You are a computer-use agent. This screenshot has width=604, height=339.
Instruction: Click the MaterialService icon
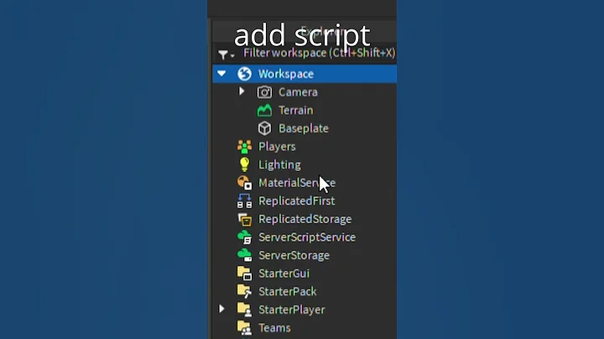click(x=244, y=183)
